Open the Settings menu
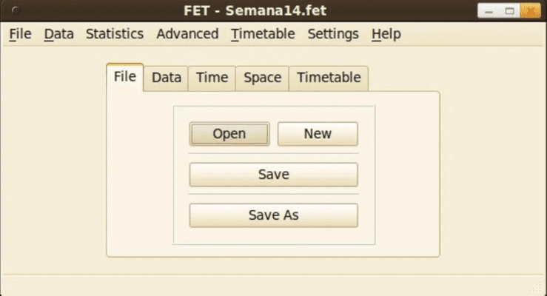Viewport: 547px width, 296px height. (333, 34)
